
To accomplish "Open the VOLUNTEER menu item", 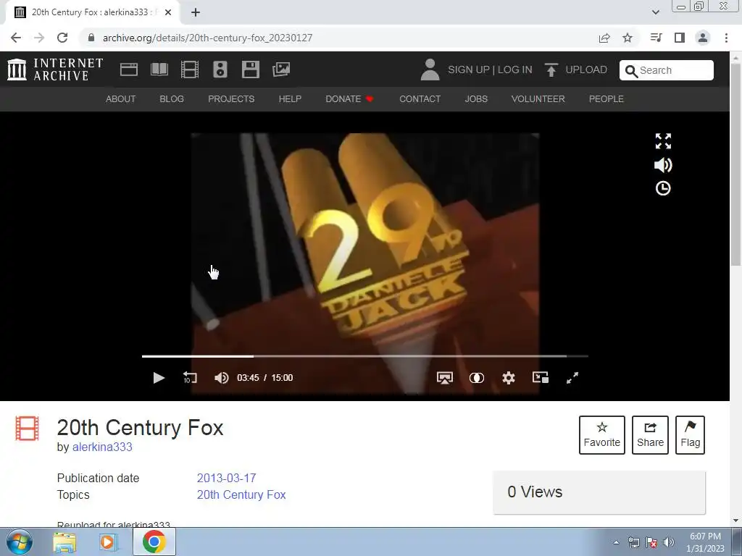I will [x=538, y=98].
